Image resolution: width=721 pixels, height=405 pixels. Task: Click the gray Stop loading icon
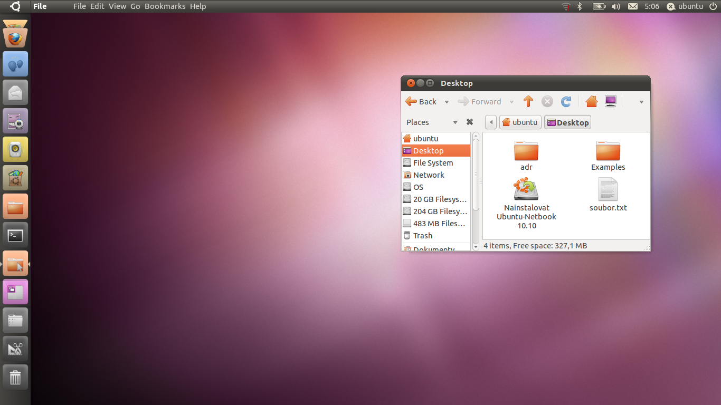(547, 101)
